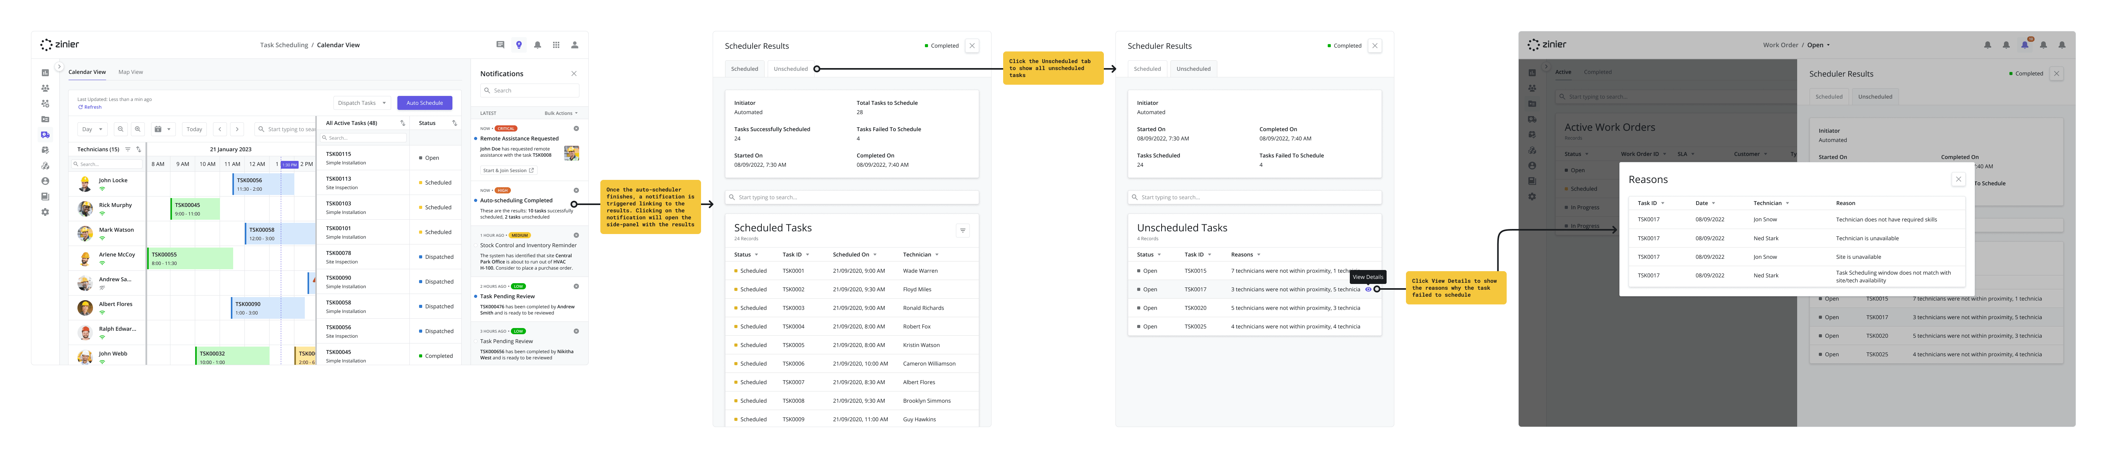2107x458 pixels.
Task: Select TSK00115 row in All Active Tasks
Action: pyautogui.click(x=389, y=157)
